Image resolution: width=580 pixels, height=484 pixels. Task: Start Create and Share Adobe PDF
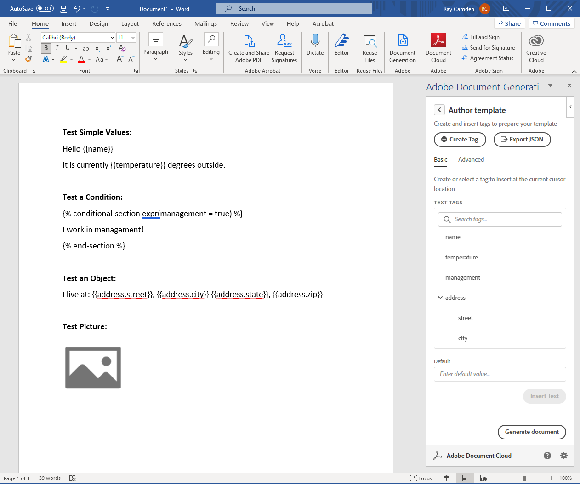pos(249,48)
